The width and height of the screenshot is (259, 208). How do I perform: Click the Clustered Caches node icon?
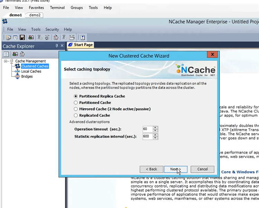click(18, 66)
